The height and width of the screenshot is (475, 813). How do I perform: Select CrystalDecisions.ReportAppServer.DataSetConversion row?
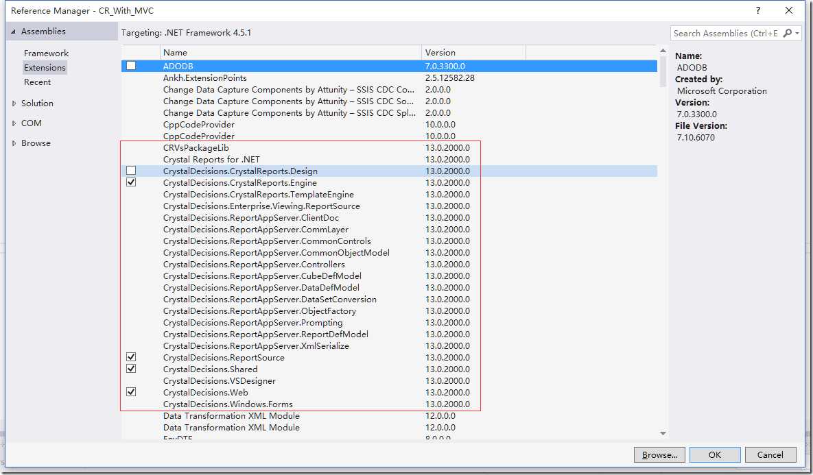tap(390, 299)
